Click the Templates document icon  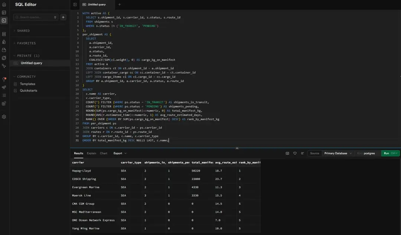[x=15, y=84]
